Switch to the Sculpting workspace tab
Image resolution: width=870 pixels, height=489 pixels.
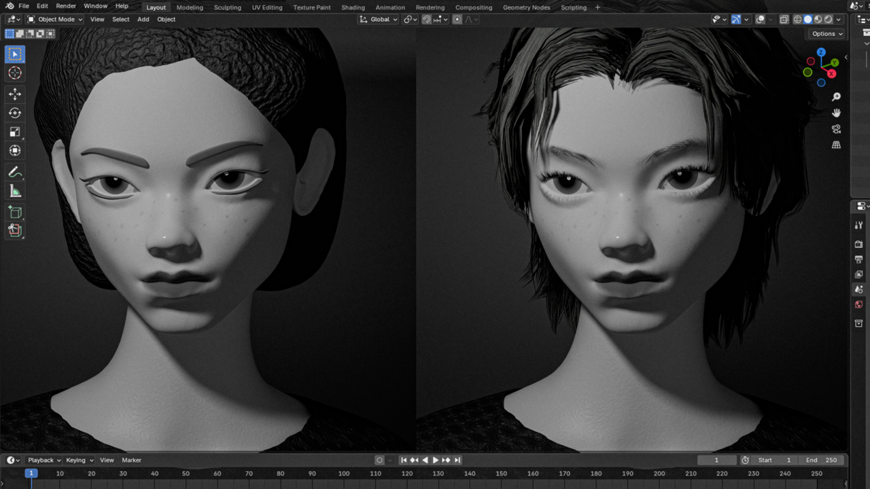pos(227,7)
